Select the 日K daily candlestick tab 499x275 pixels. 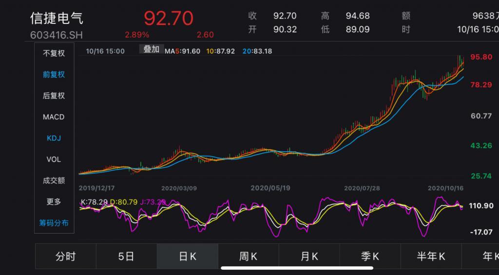pyautogui.click(x=188, y=256)
